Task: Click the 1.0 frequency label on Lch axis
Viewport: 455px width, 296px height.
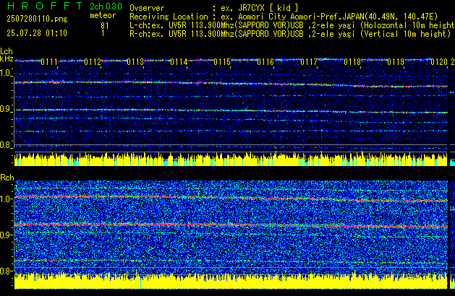Action: pyautogui.click(x=6, y=73)
